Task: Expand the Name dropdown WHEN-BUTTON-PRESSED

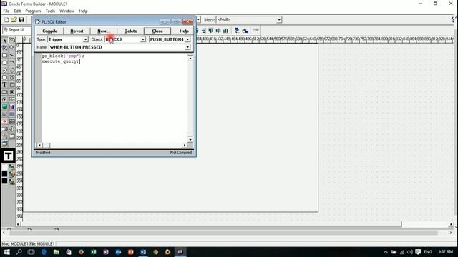Action: (x=187, y=47)
